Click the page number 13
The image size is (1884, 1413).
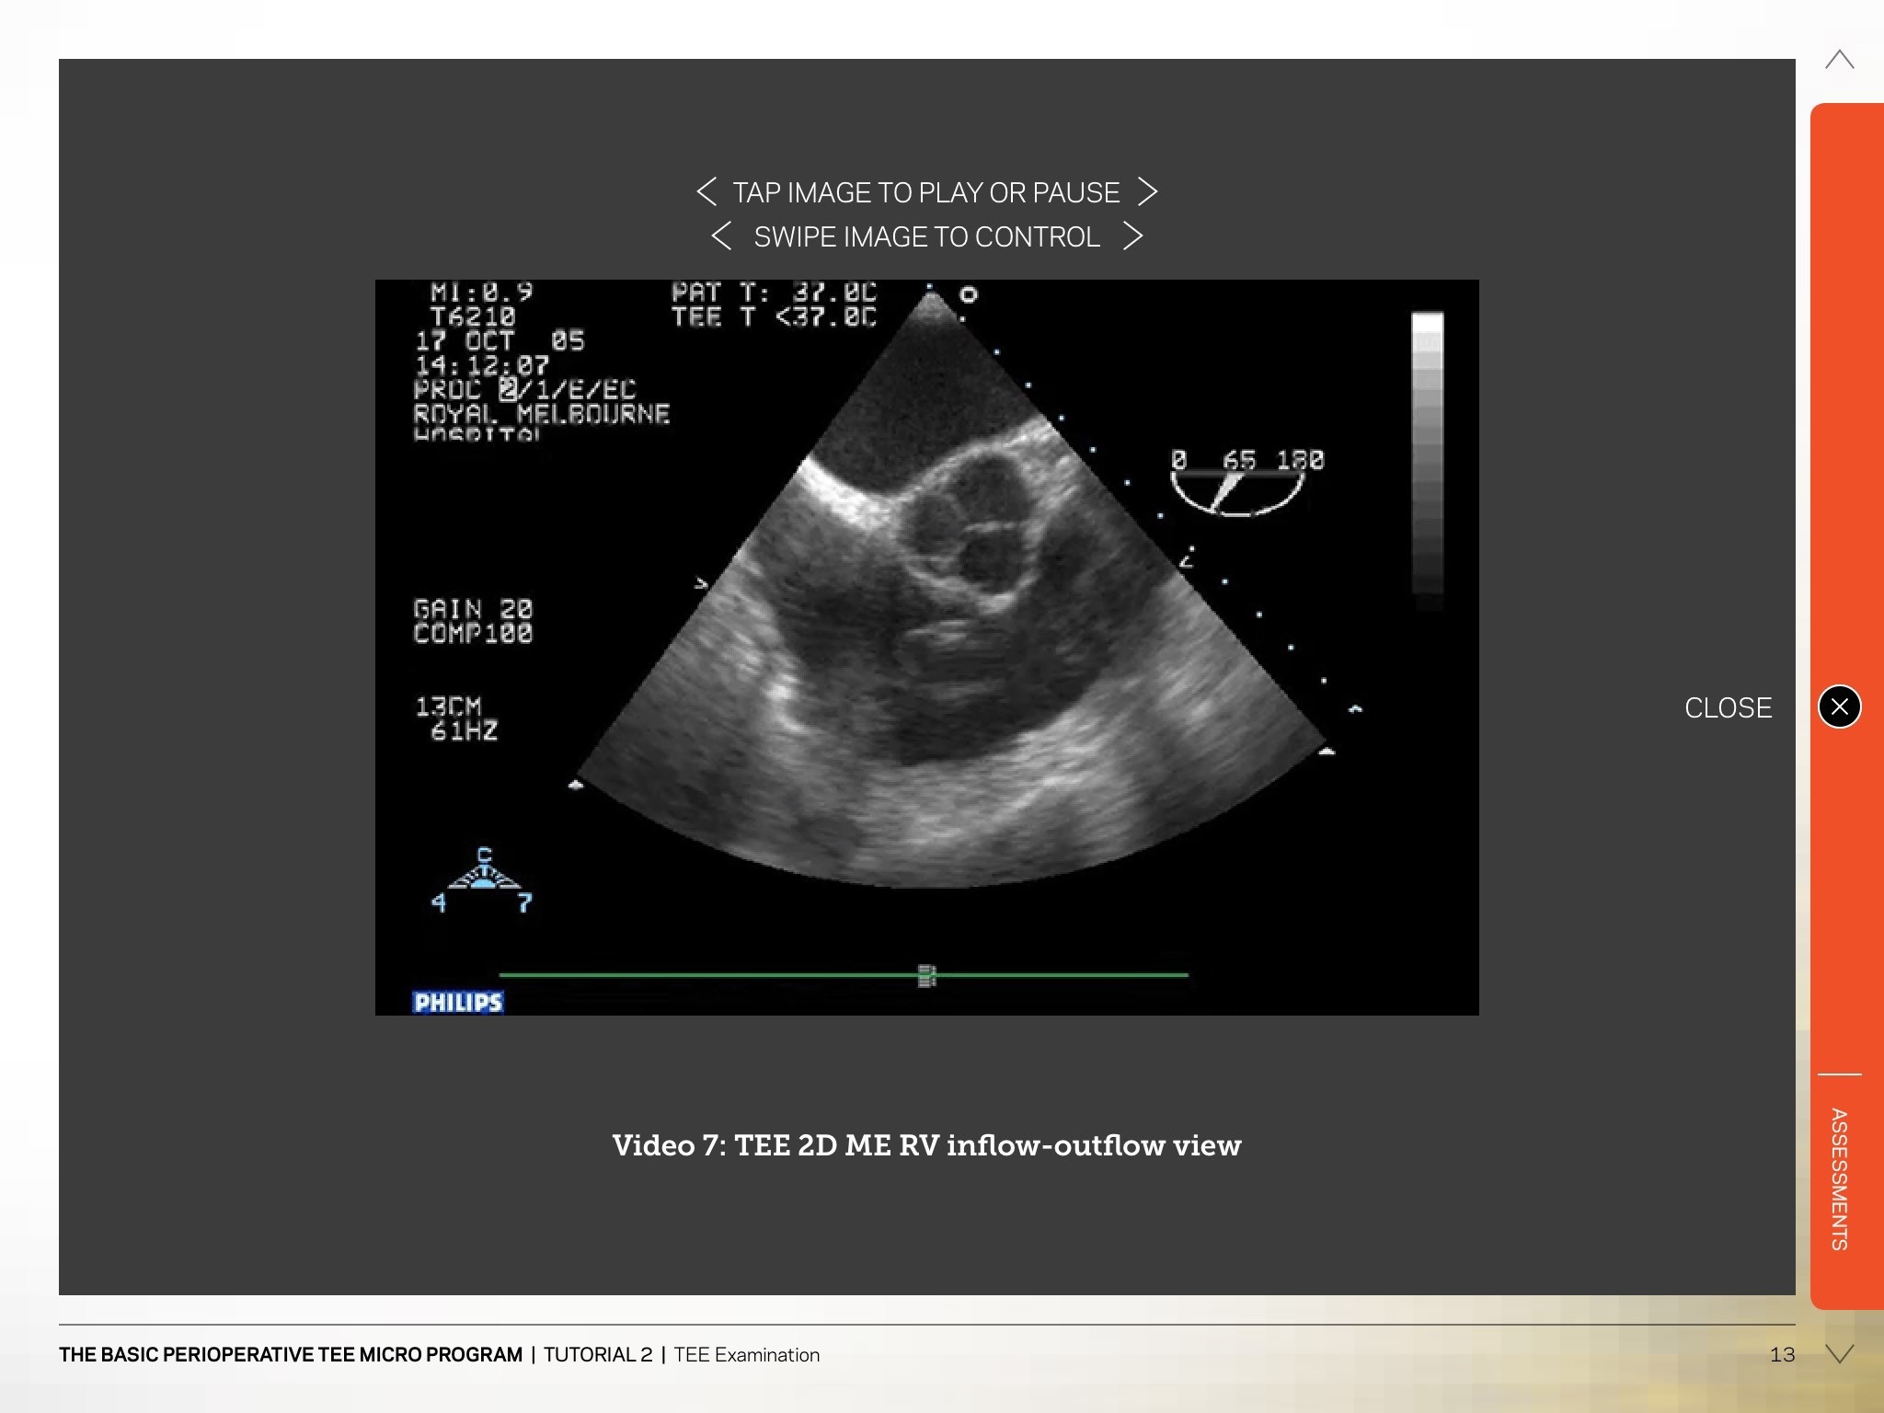coord(1782,1354)
